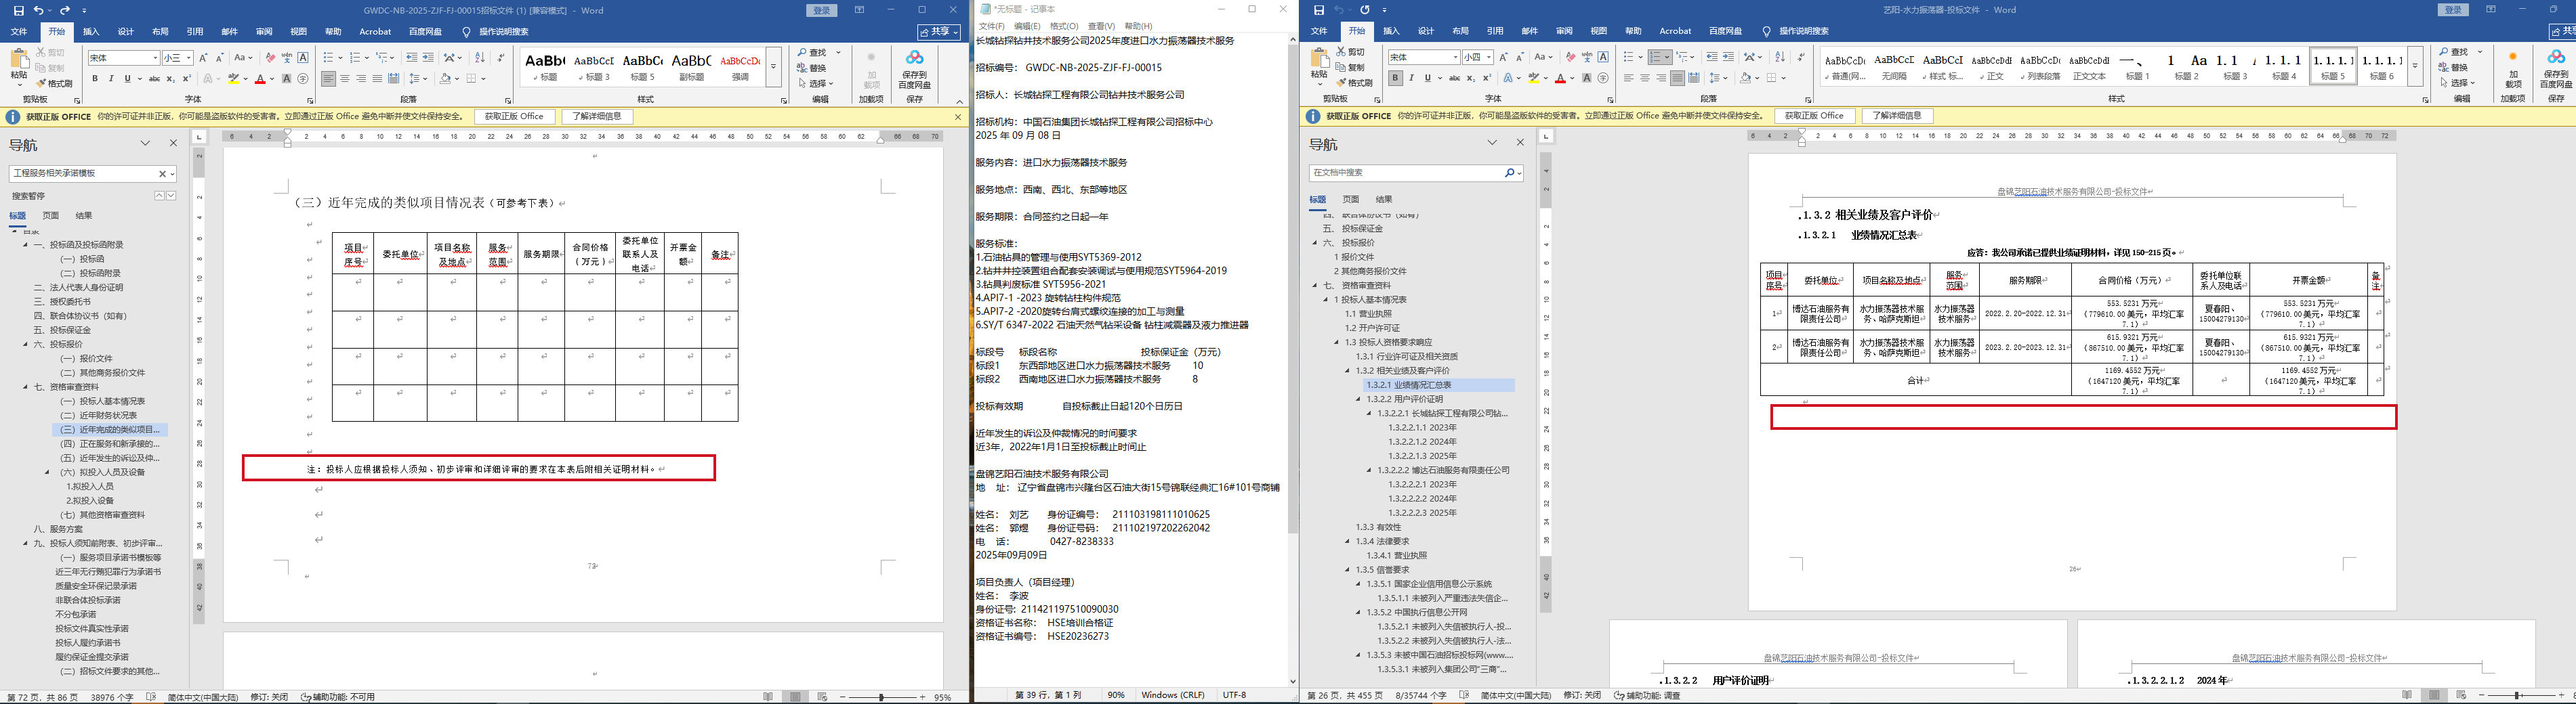Open the 文件(F) menu in Notepad
The width and height of the screenshot is (2576, 704).
[992, 26]
